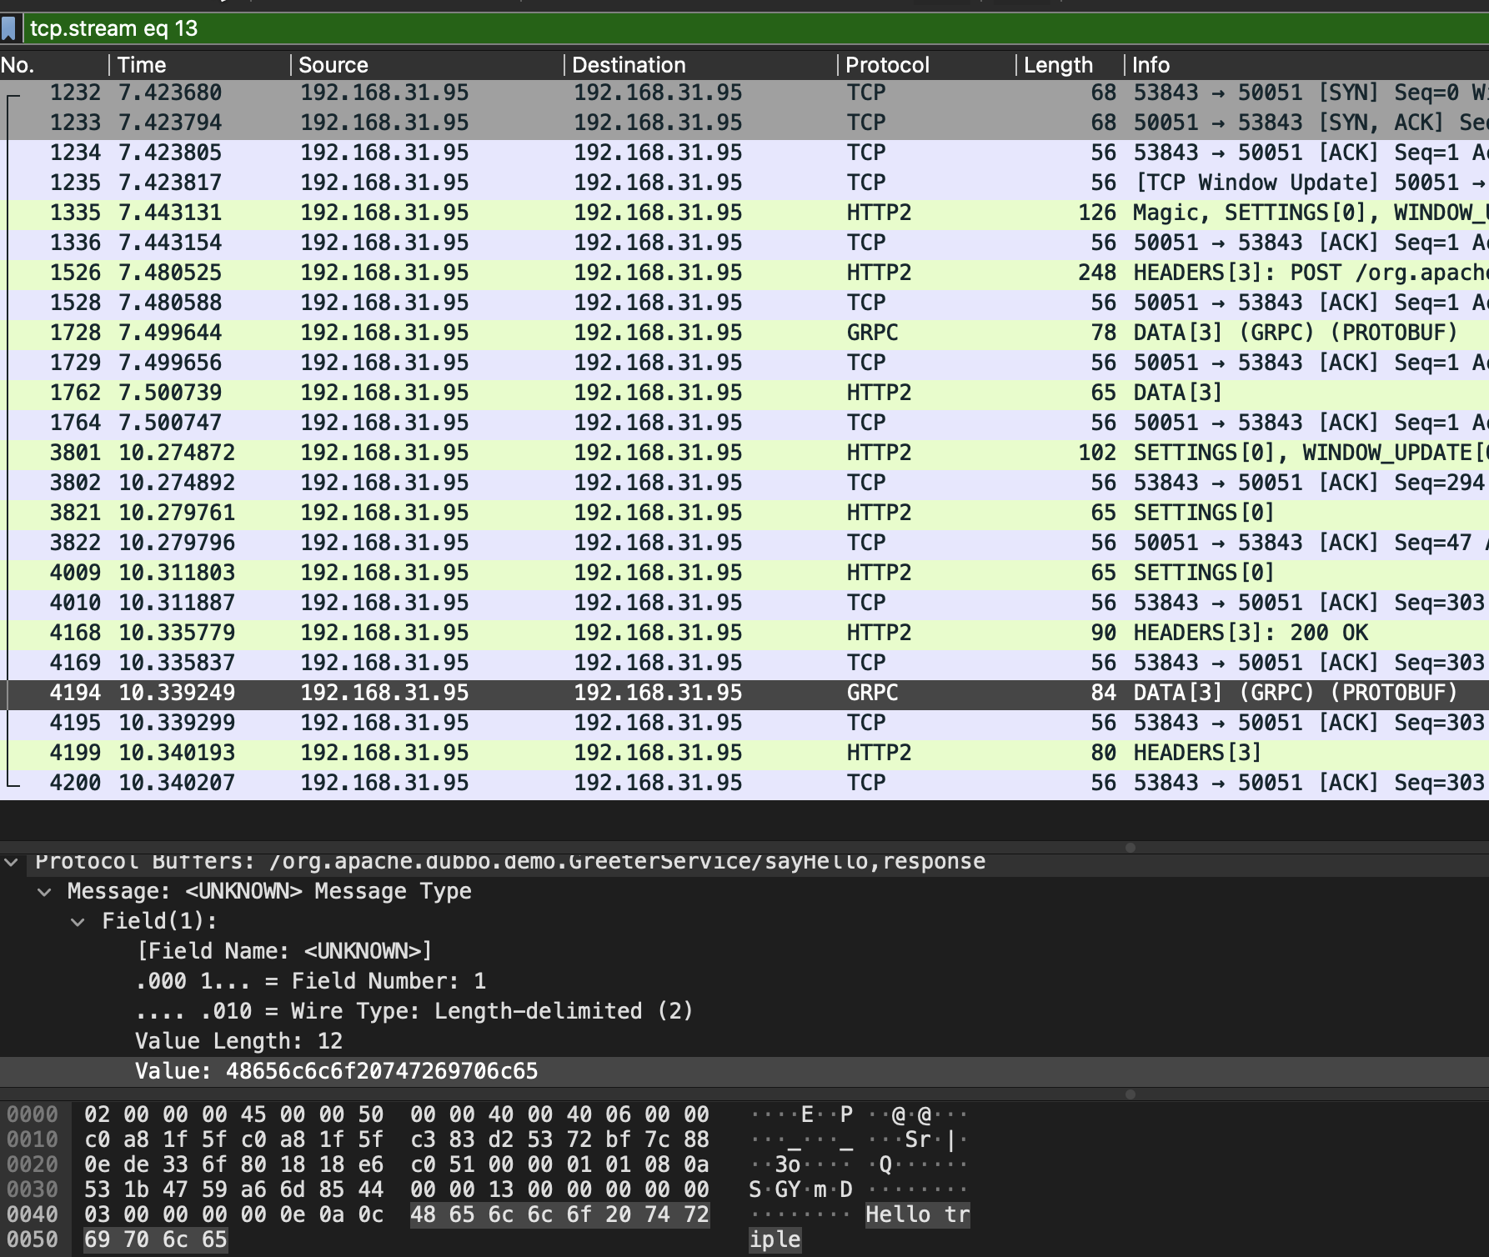The height and width of the screenshot is (1257, 1489).
Task: Select packet 1336 row
Action: [x=744, y=243]
